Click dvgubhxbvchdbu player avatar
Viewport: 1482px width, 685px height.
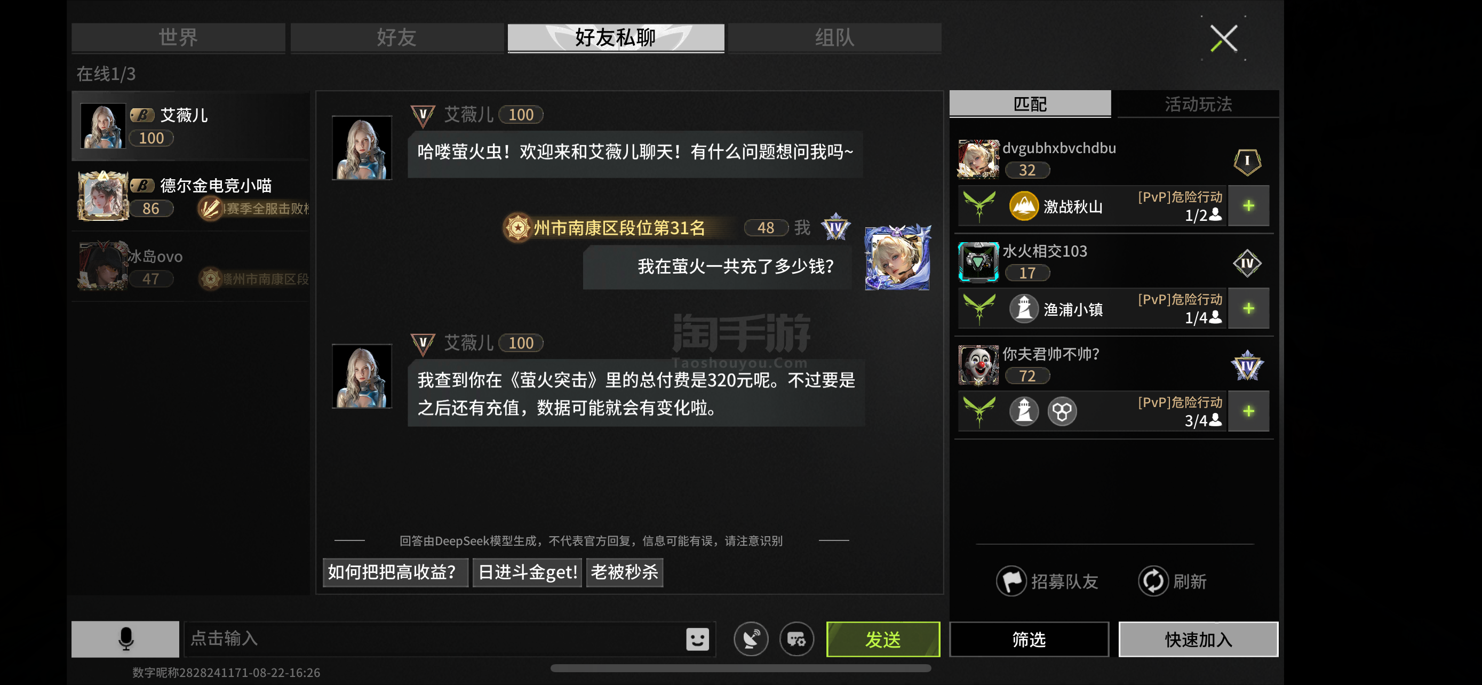978,160
